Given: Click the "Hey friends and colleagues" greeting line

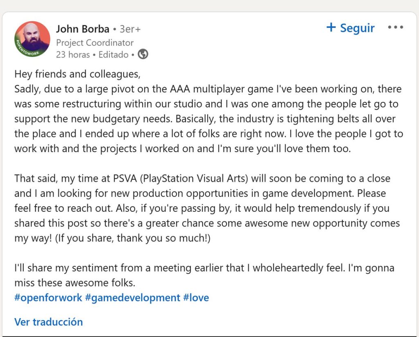Looking at the screenshot, I should point(77,74).
